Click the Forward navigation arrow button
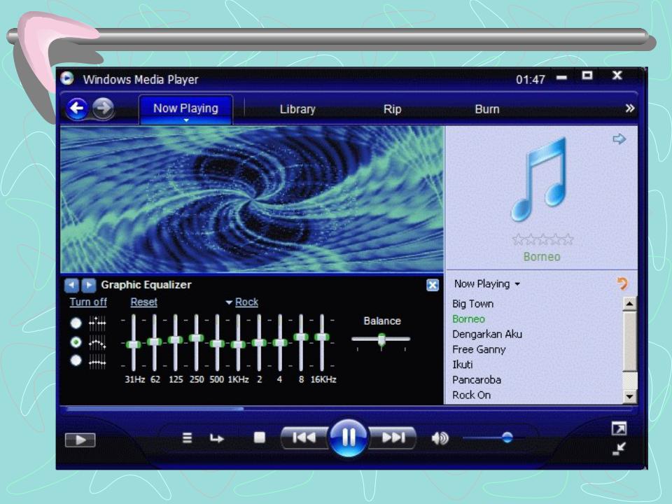Viewport: 672px width, 504px height. pyautogui.click(x=104, y=108)
